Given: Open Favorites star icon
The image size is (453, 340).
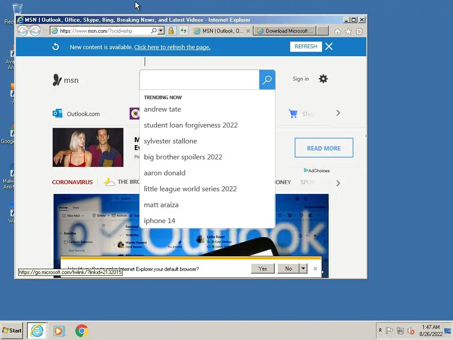Looking at the screenshot, I should [x=348, y=31].
